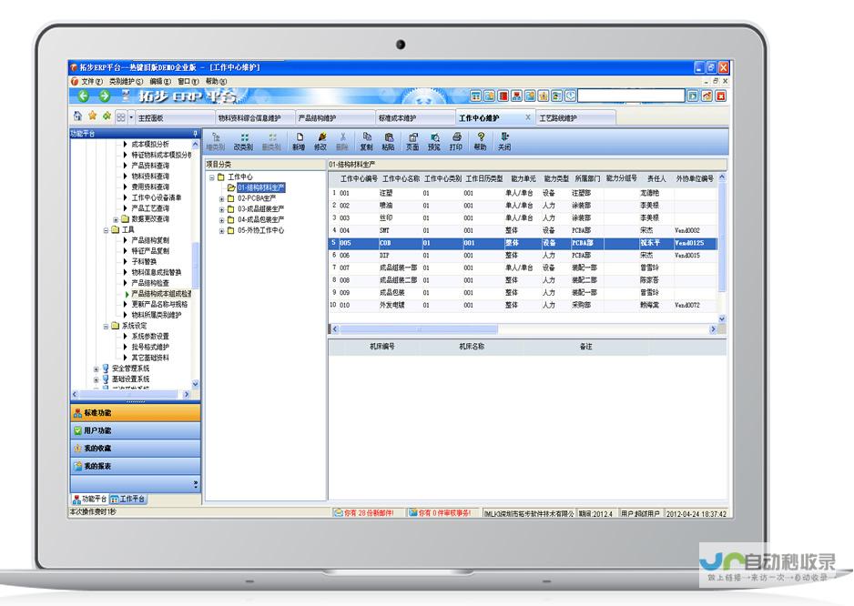Click the function tree vertical scrollbar thumb
Screen dimensions: 854x606
click(196, 265)
